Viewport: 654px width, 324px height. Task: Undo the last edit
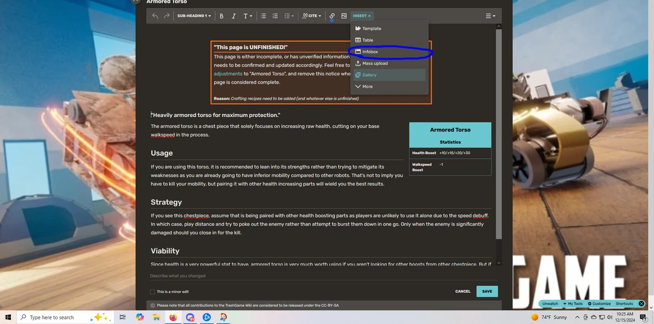tap(154, 16)
